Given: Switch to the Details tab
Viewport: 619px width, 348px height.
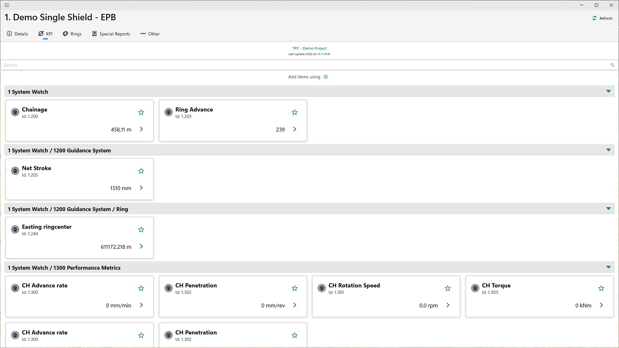Looking at the screenshot, I should click(x=17, y=34).
